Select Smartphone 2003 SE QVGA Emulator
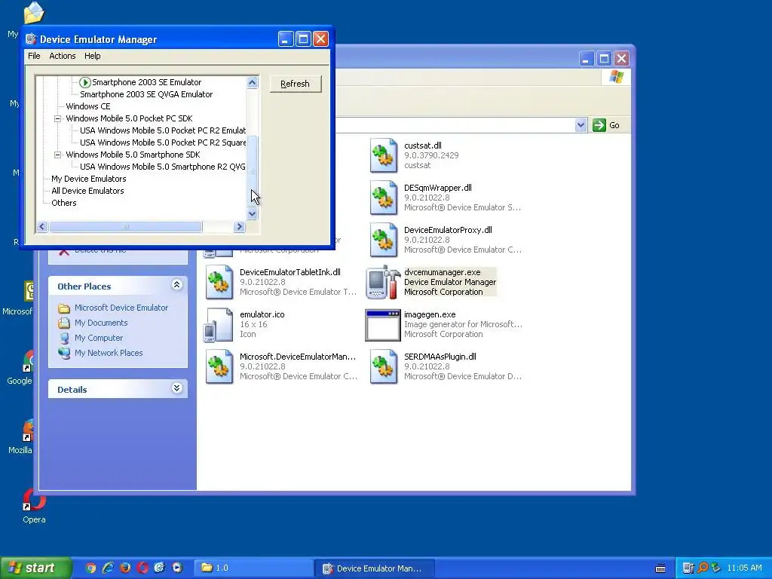This screenshot has width=772, height=579. 146,94
